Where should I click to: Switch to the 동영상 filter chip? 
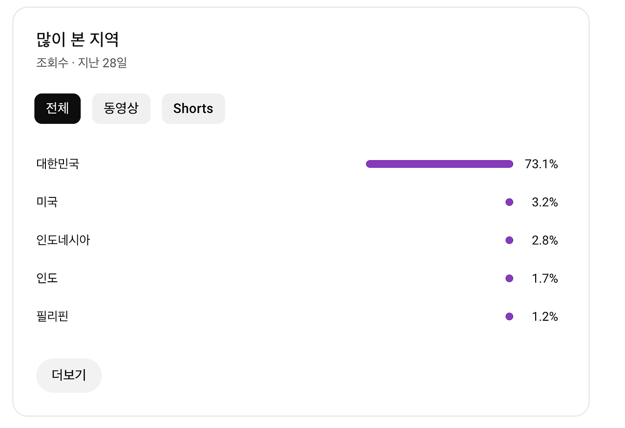tap(121, 109)
